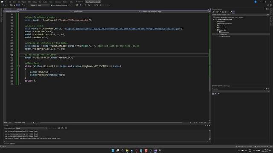Open the Build menu
This screenshot has height=153, width=273.
coord(29,2)
